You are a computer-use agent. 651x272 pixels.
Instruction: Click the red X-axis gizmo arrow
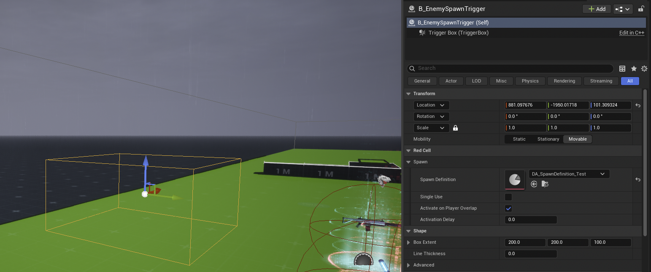[x=156, y=191]
